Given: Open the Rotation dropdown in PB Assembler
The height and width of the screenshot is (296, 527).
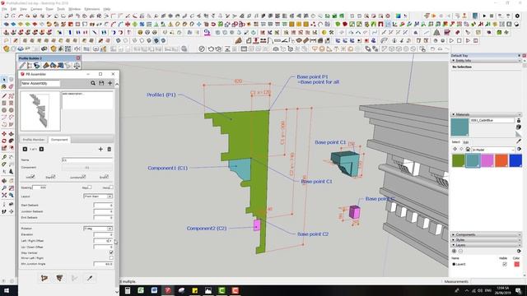Looking at the screenshot, I should 98,229.
